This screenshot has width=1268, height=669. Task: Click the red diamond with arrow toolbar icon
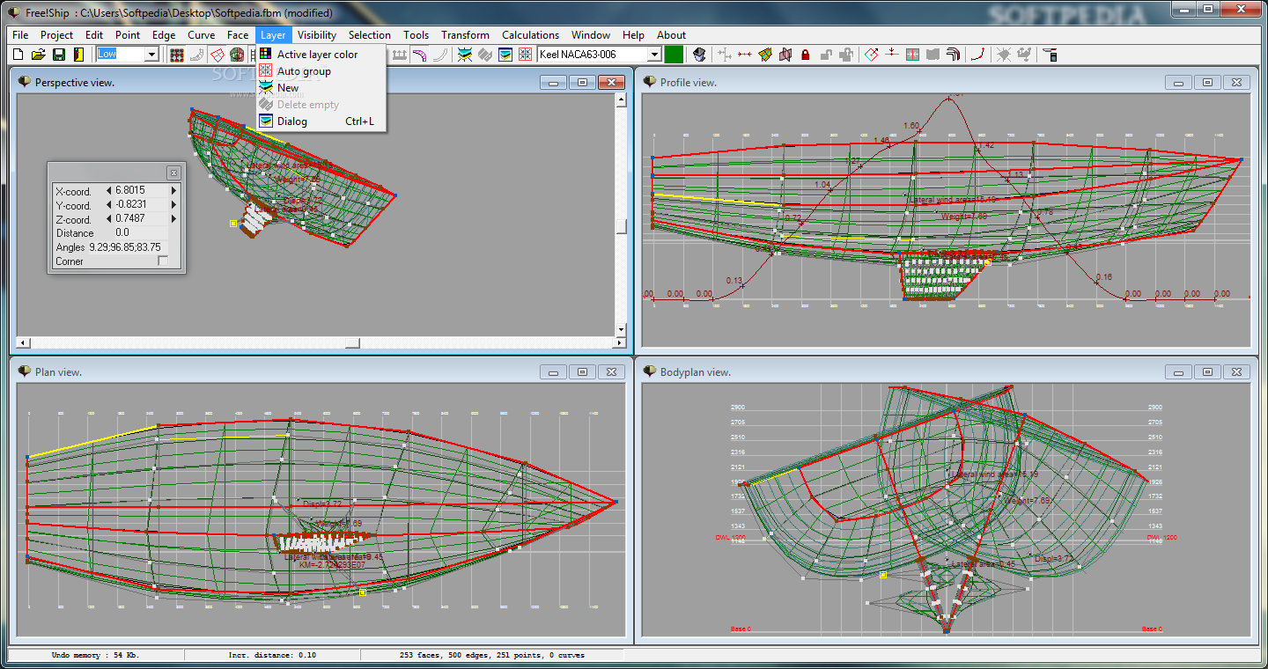[x=872, y=55]
